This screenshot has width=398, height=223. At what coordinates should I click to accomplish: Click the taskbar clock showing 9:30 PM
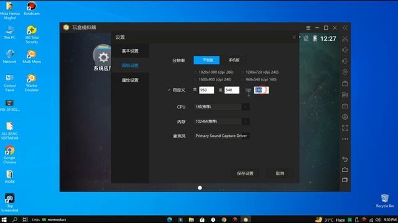tap(390, 220)
